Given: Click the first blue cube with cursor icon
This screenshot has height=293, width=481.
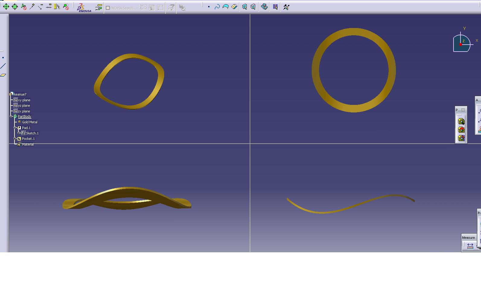Looking at the screenshot, I should 245,7.
